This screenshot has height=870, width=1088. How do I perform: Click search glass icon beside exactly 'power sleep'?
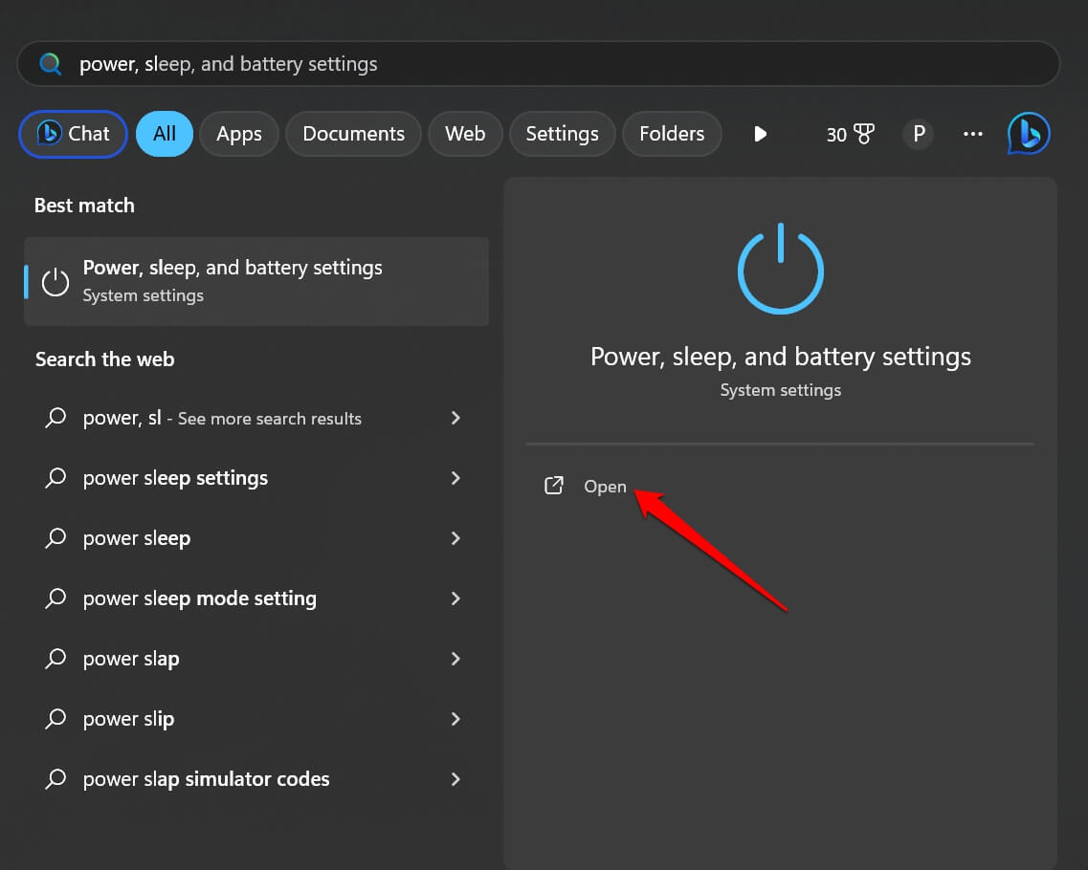[56, 538]
